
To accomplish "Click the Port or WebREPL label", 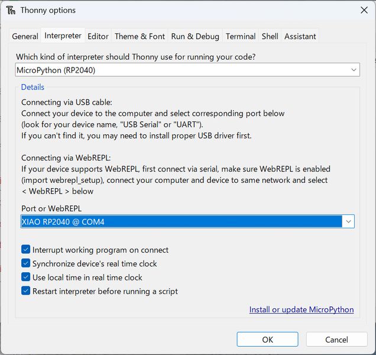I will pos(51,208).
